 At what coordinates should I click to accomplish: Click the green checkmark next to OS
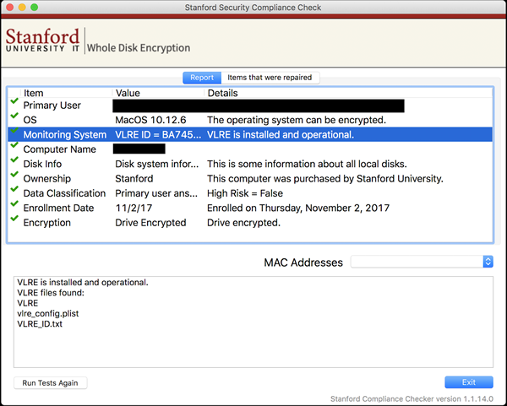click(x=14, y=116)
